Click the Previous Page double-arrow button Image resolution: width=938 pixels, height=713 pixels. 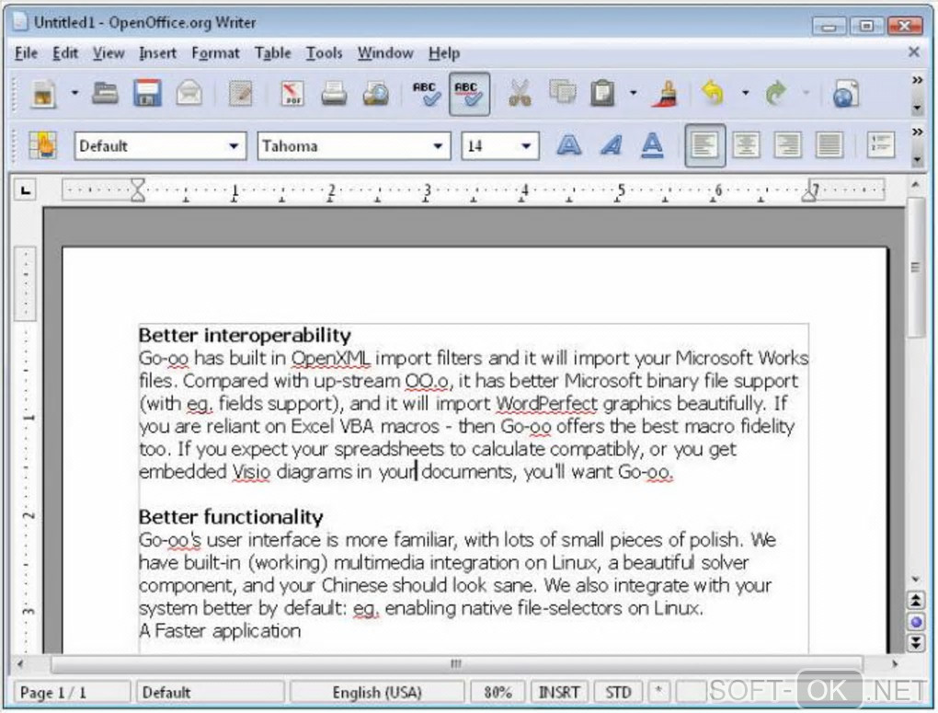(x=915, y=601)
